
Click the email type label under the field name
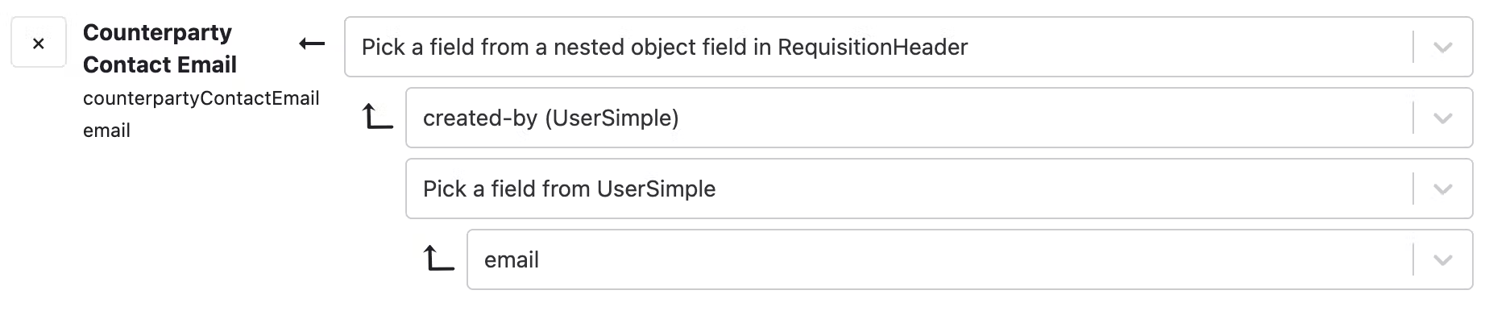pos(106,131)
